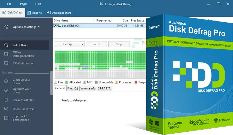Screen dimensions: 233x135
Task: Open the Auslogics Store tab
Action: pos(59,13)
